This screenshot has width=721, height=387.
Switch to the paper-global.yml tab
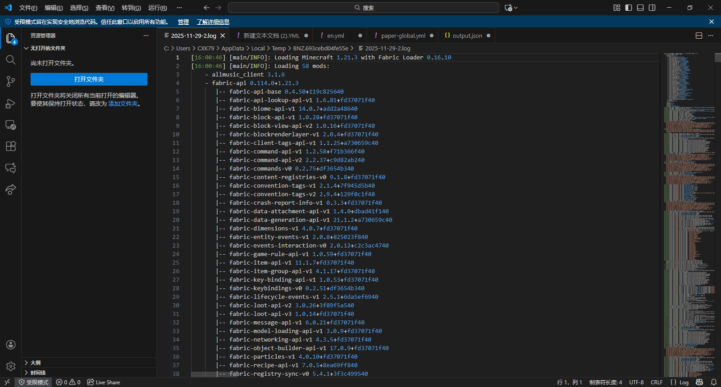point(403,36)
